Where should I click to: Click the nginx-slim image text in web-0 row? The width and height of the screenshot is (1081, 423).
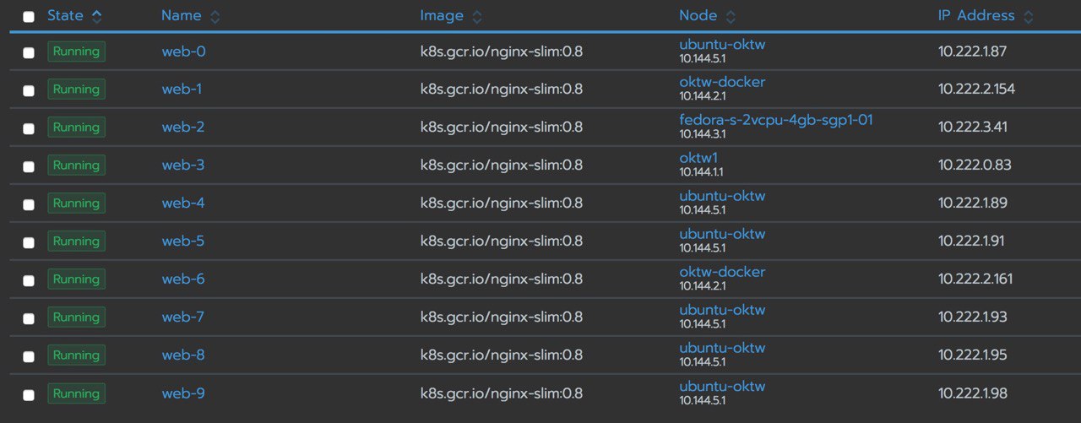click(x=502, y=52)
